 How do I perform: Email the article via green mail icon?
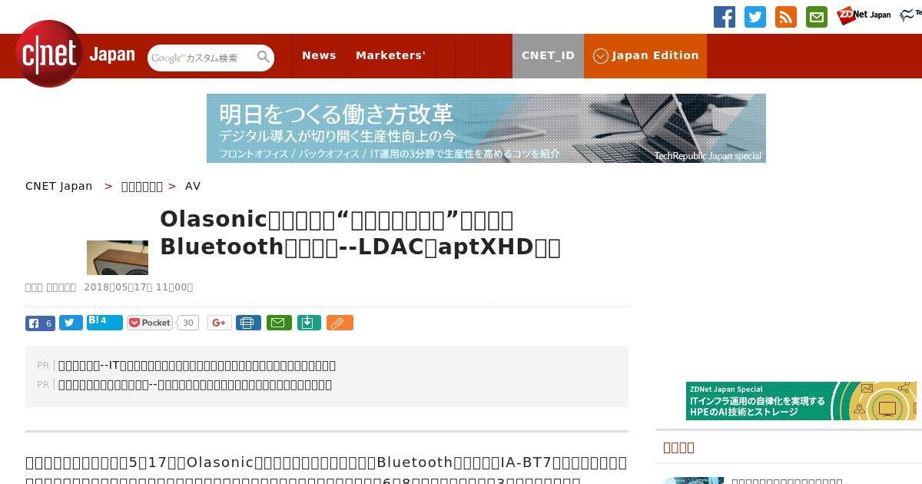(x=279, y=323)
